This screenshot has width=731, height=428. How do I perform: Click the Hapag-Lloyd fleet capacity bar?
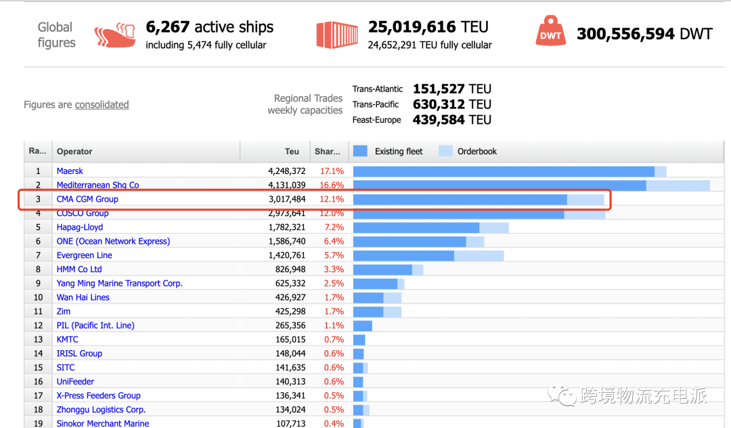(430, 227)
